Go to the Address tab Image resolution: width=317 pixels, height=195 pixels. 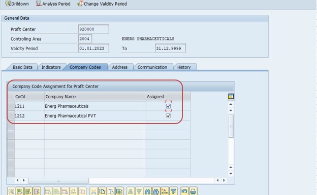pos(120,67)
